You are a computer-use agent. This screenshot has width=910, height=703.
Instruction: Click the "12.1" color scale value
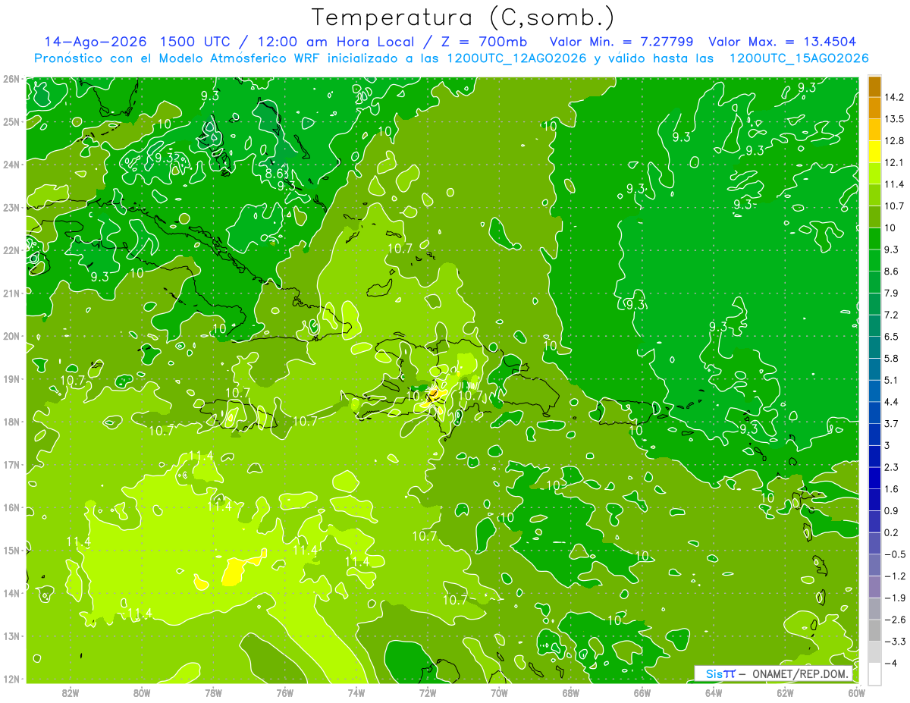click(x=894, y=162)
